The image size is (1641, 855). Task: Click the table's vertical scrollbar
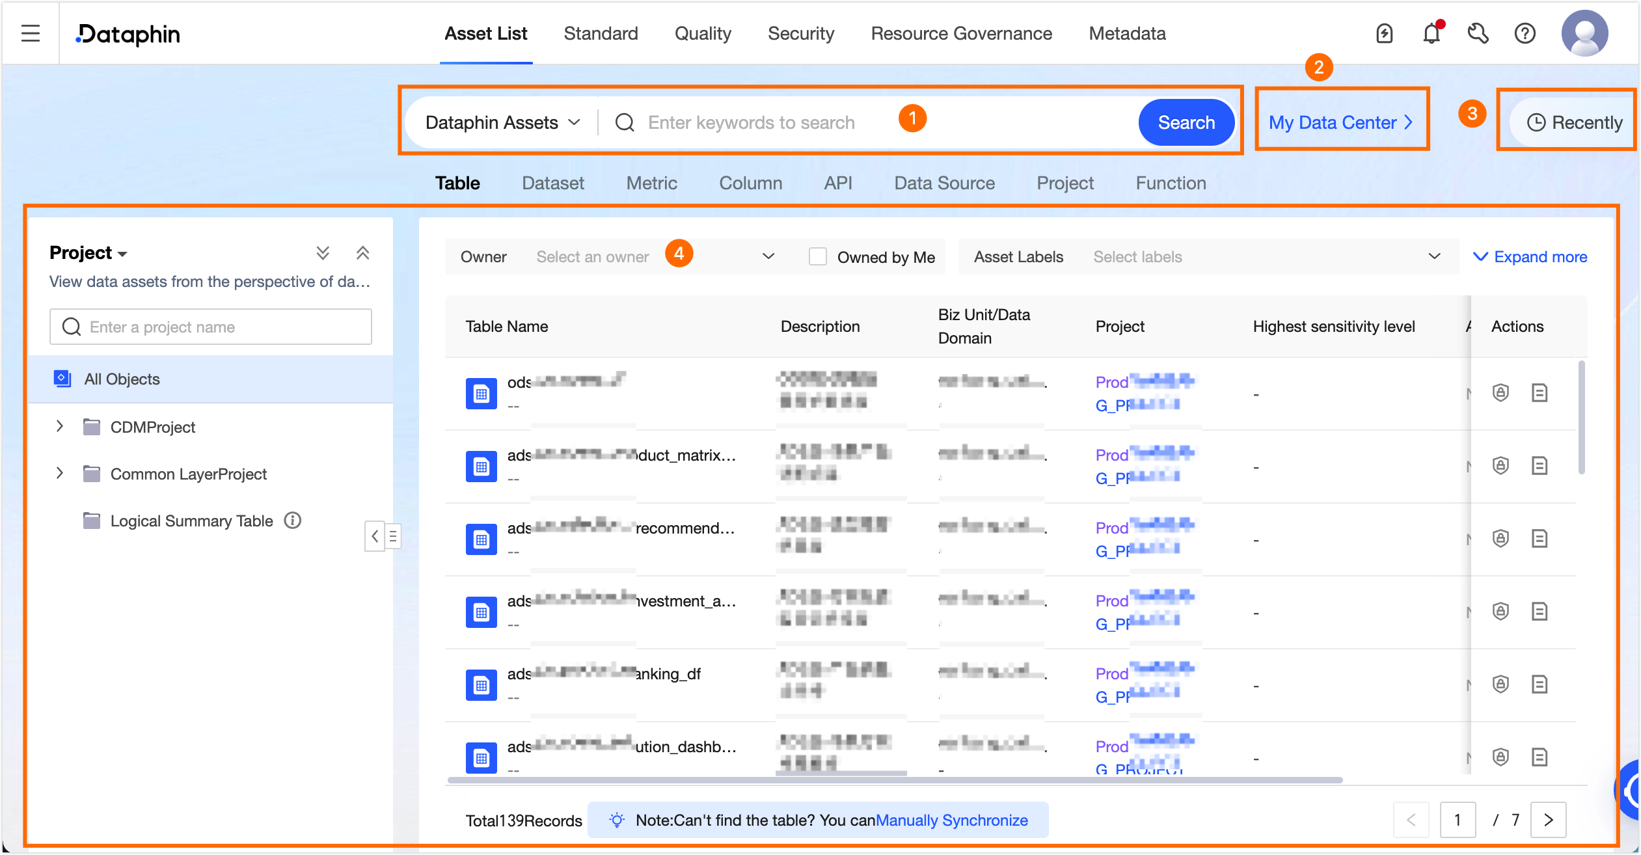[1581, 416]
